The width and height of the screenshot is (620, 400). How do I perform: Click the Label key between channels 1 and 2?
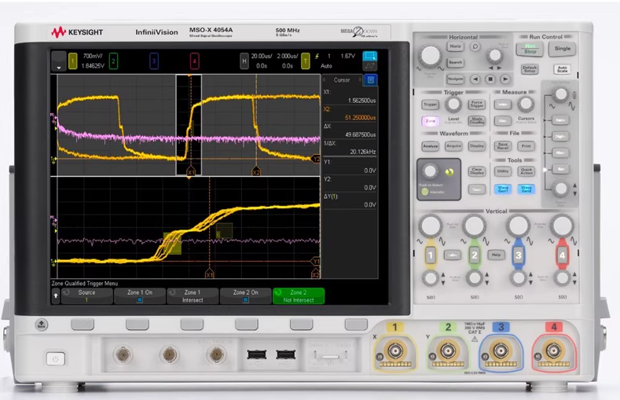pos(453,255)
